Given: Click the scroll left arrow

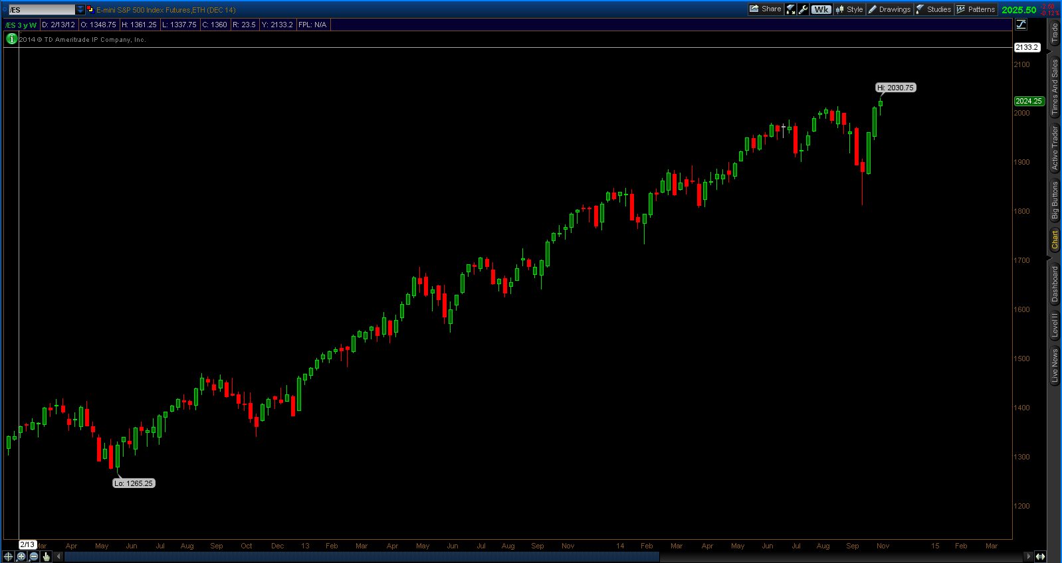Looking at the screenshot, I should click(58, 556).
